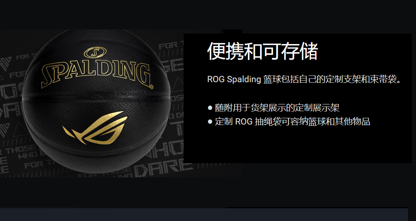Click the heading 便携和可存储
416x221 pixels.
262,51
